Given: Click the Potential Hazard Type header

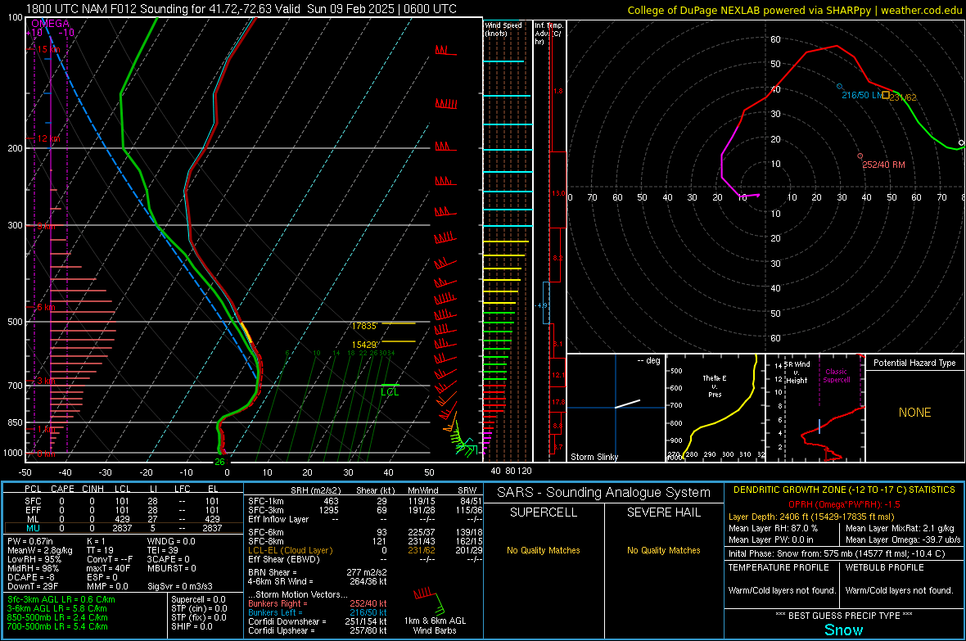Looking at the screenshot, I should click(x=914, y=363).
